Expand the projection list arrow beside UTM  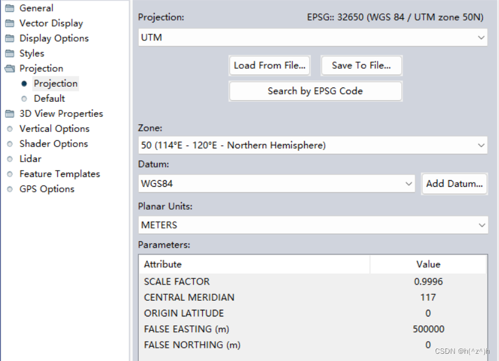[481, 37]
